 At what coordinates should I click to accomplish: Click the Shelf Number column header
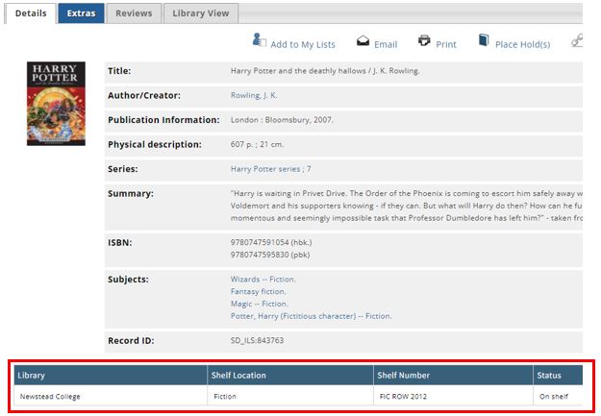404,376
